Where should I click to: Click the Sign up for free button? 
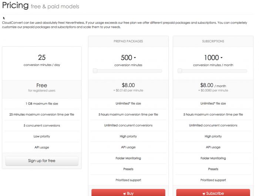pyautogui.click(x=42, y=161)
